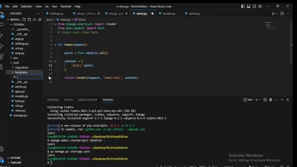This screenshot has height=167, width=297.
Task: Switch to the Debug Console tab
Action: pyautogui.click(x=88, y=100)
